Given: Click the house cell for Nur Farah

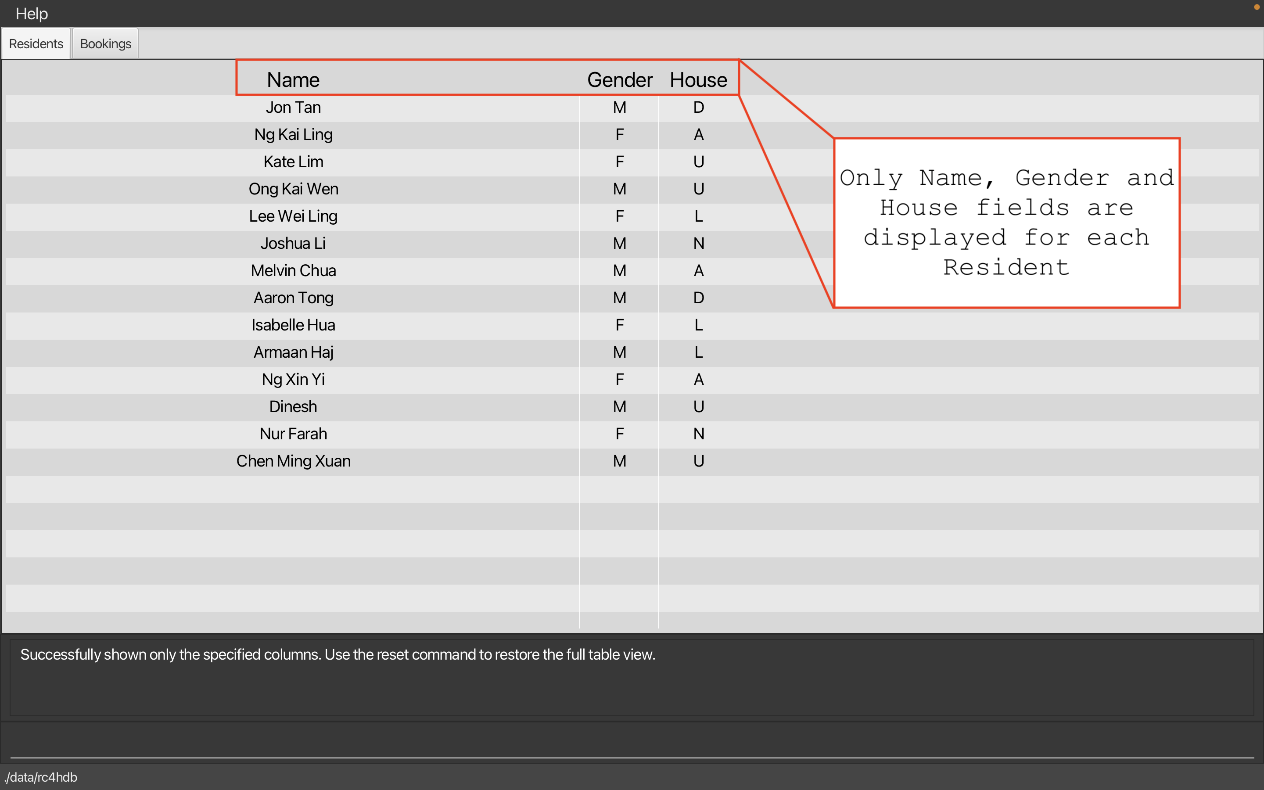Looking at the screenshot, I should tap(698, 434).
